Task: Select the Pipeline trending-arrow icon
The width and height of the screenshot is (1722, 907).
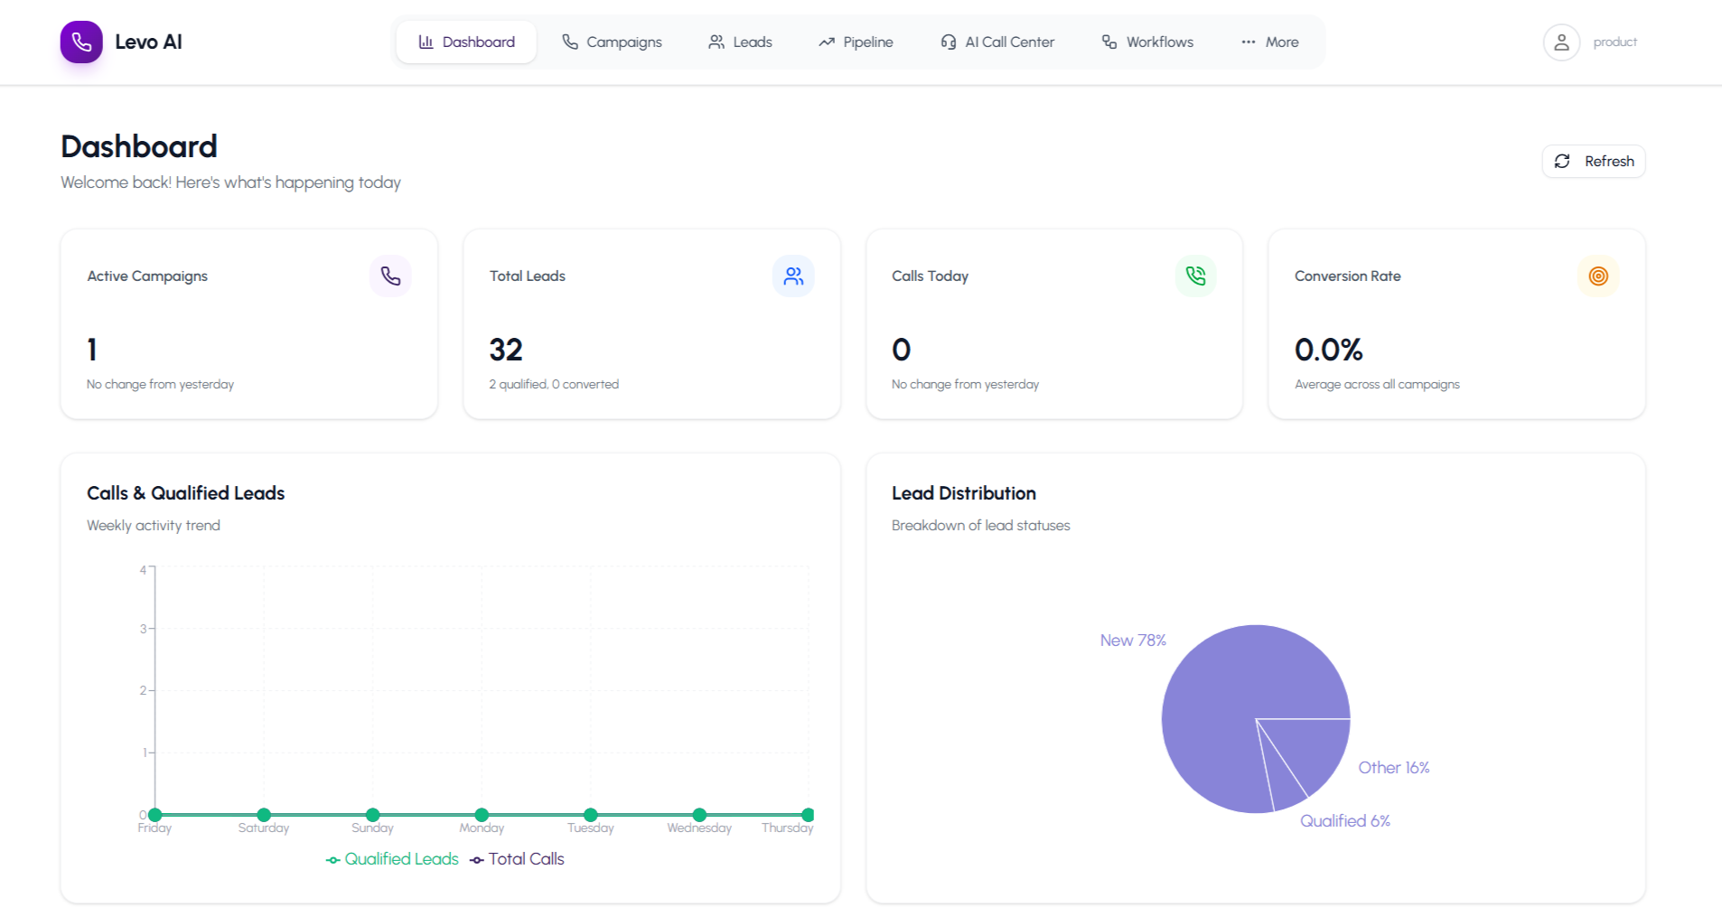Action: (825, 42)
